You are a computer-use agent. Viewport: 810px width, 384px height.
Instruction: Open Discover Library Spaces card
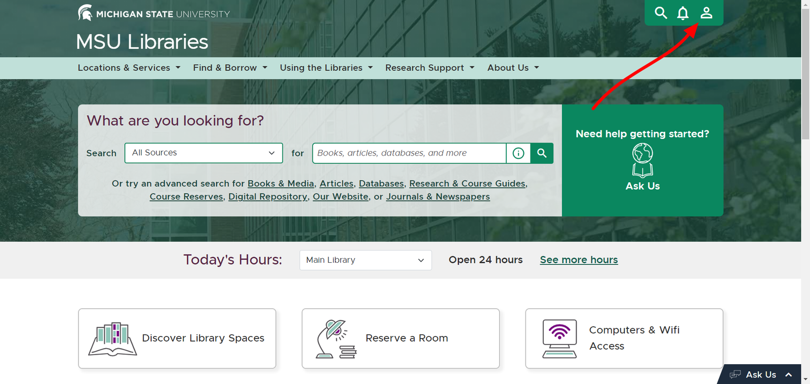(177, 339)
